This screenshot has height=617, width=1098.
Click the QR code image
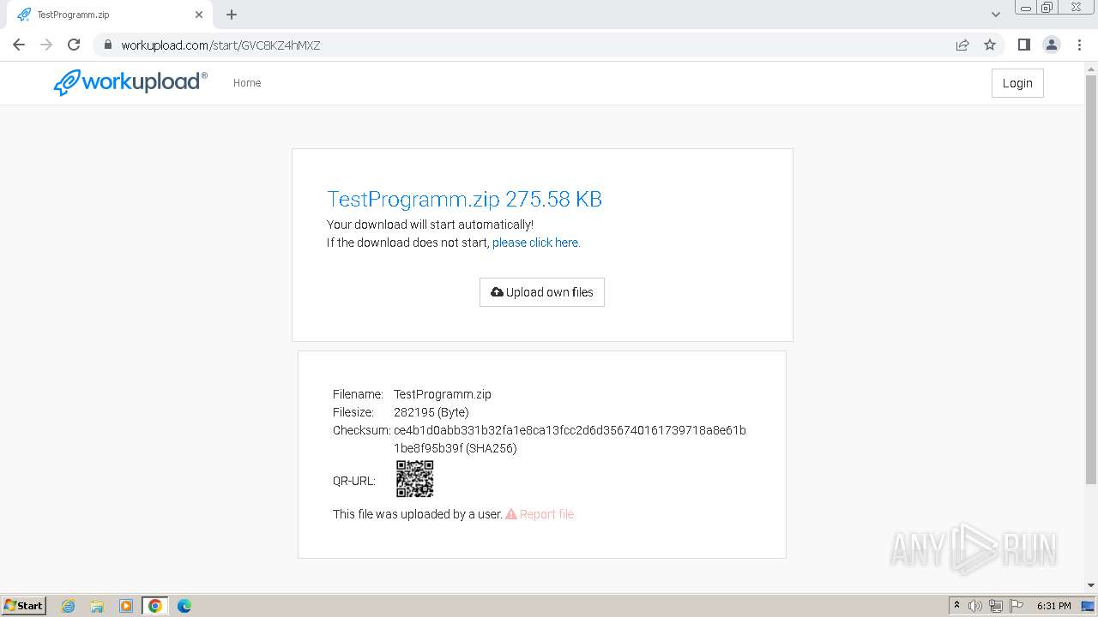tap(414, 479)
